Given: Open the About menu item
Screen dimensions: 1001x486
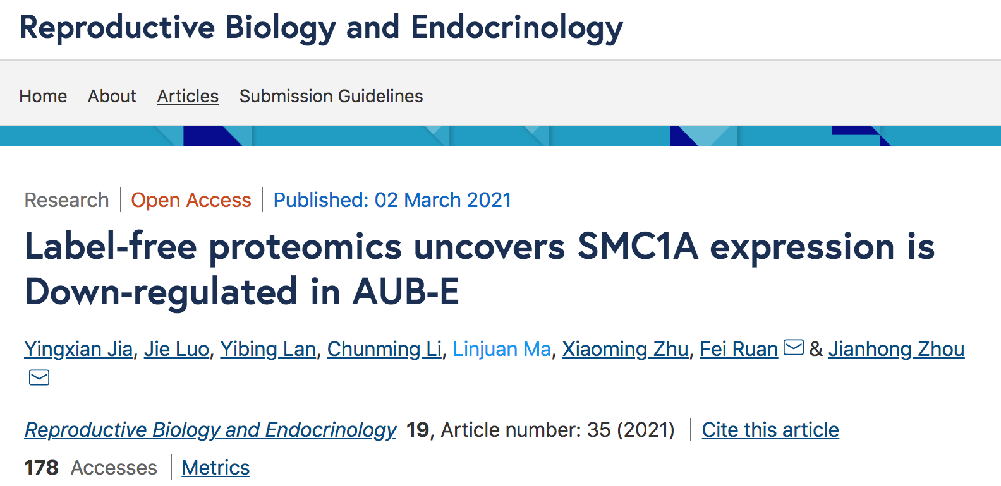Looking at the screenshot, I should (x=112, y=96).
